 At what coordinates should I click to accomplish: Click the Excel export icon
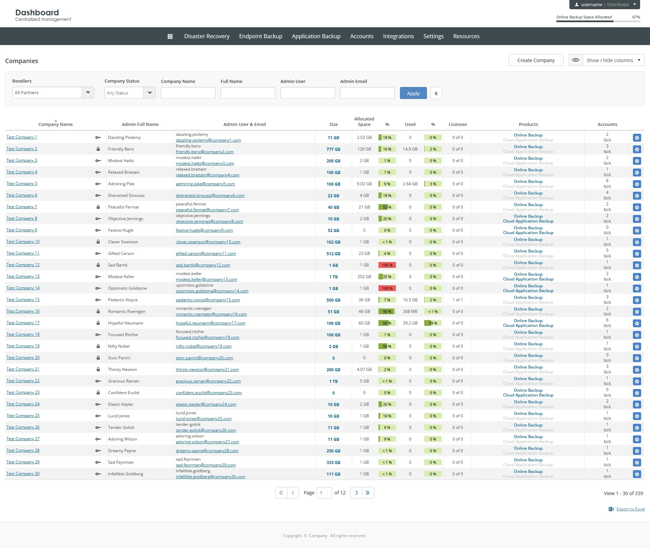(611, 509)
